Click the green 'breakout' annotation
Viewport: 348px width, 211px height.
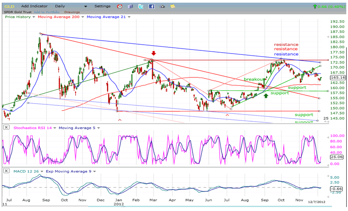(x=254, y=79)
